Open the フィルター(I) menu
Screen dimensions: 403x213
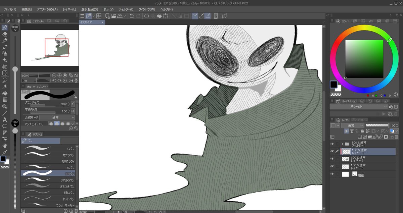pyautogui.click(x=126, y=9)
